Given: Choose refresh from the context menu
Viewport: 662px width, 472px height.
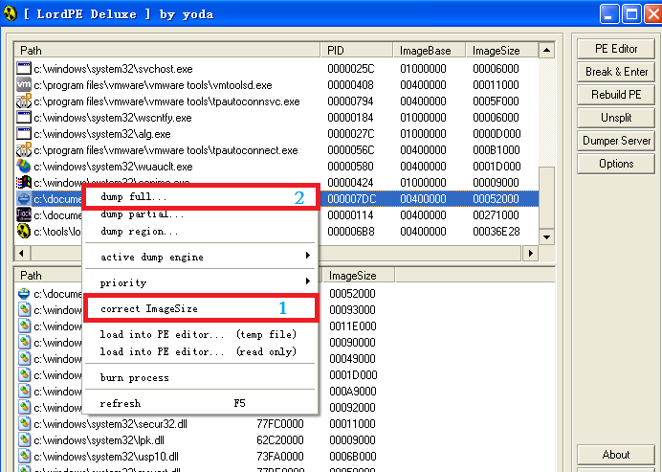Looking at the screenshot, I should 201,403.
